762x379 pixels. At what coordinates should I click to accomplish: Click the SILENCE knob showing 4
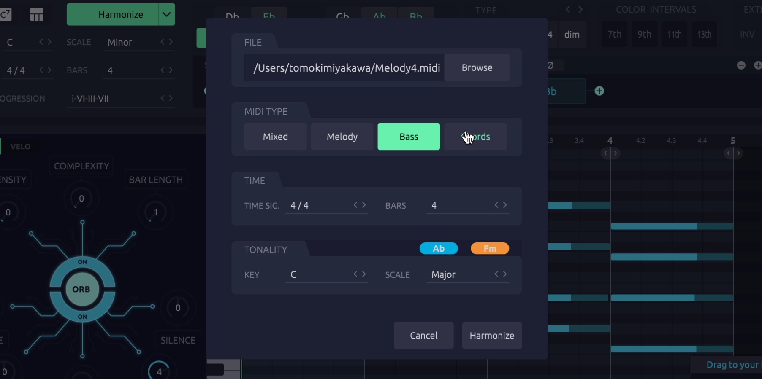click(x=159, y=371)
